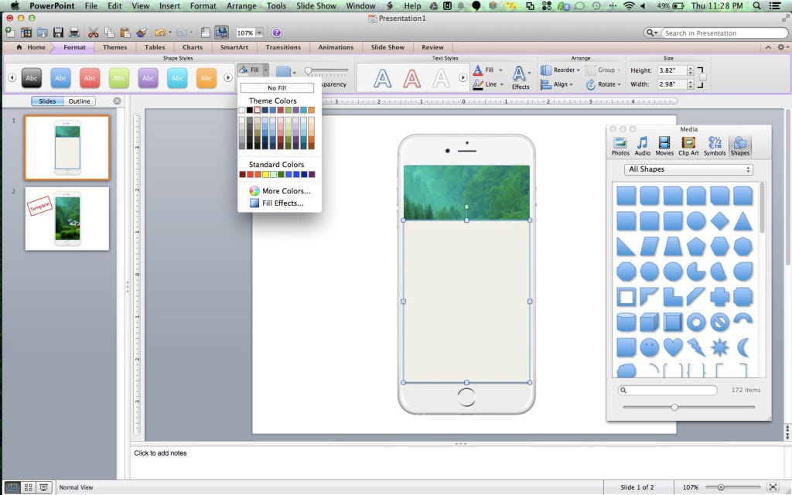This screenshot has width=792, height=495.
Task: Switch to the Themes ribbon tab
Action: coord(114,47)
